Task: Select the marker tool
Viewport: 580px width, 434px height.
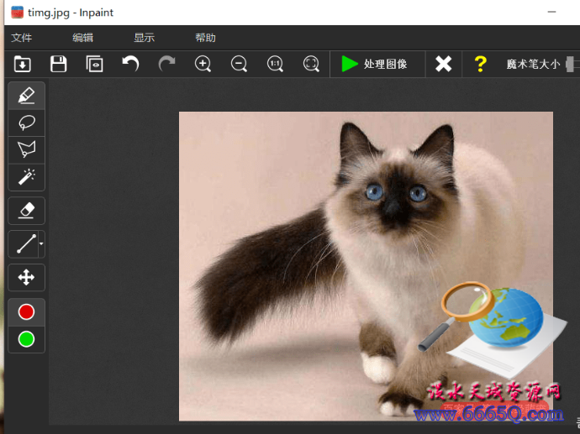Action: click(x=26, y=96)
